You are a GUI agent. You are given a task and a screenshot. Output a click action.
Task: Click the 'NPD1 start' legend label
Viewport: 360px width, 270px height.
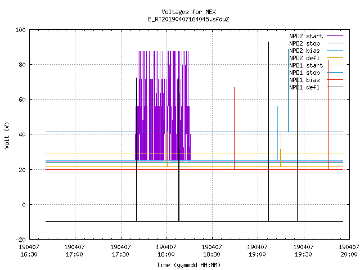click(x=306, y=65)
